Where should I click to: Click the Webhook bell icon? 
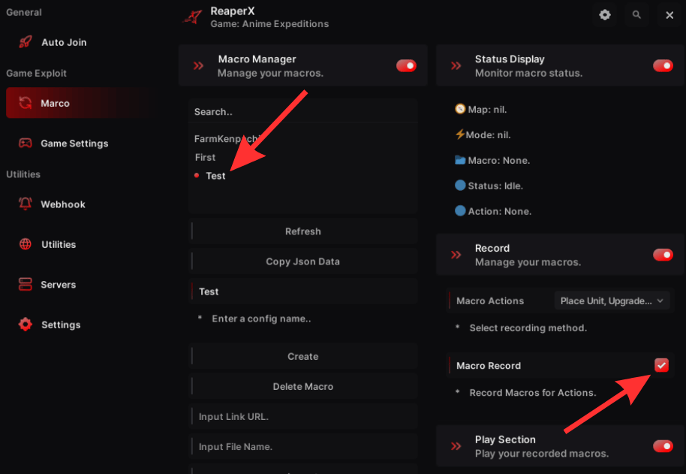(25, 204)
